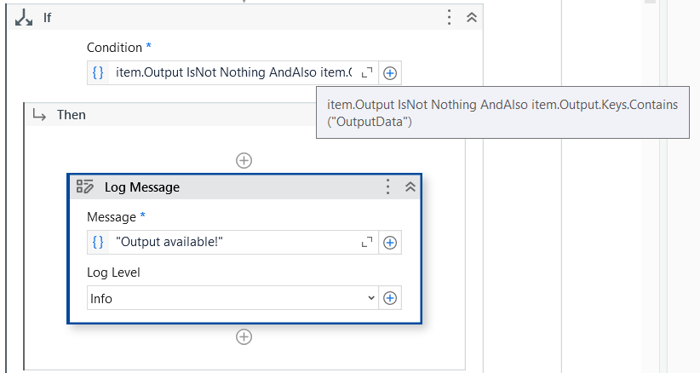700x373 pixels.
Task: Expand the Condition expression editor
Action: pyautogui.click(x=367, y=73)
